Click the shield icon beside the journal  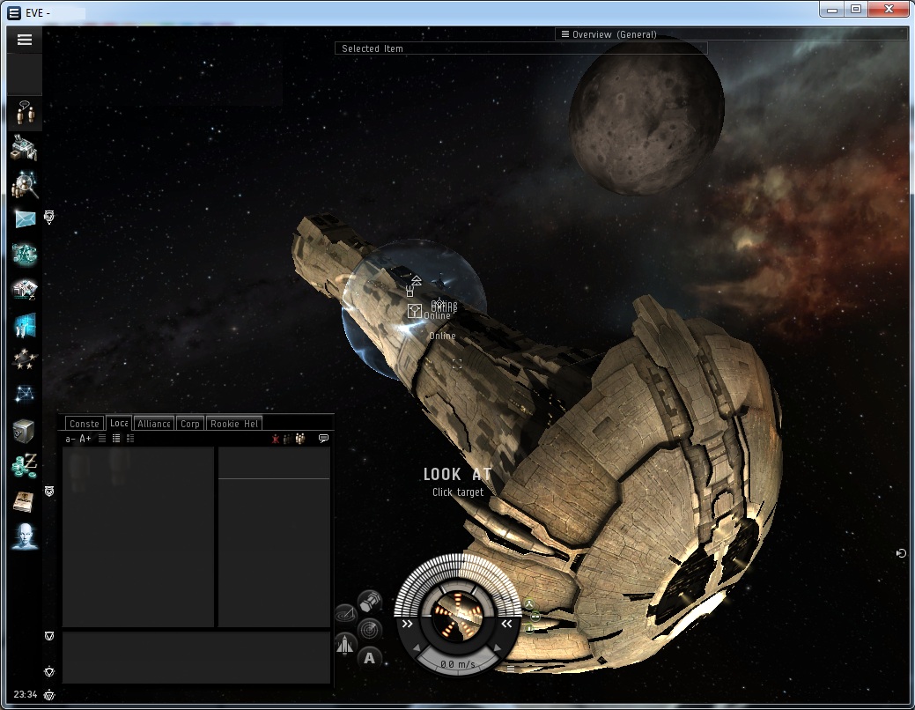coord(49,491)
